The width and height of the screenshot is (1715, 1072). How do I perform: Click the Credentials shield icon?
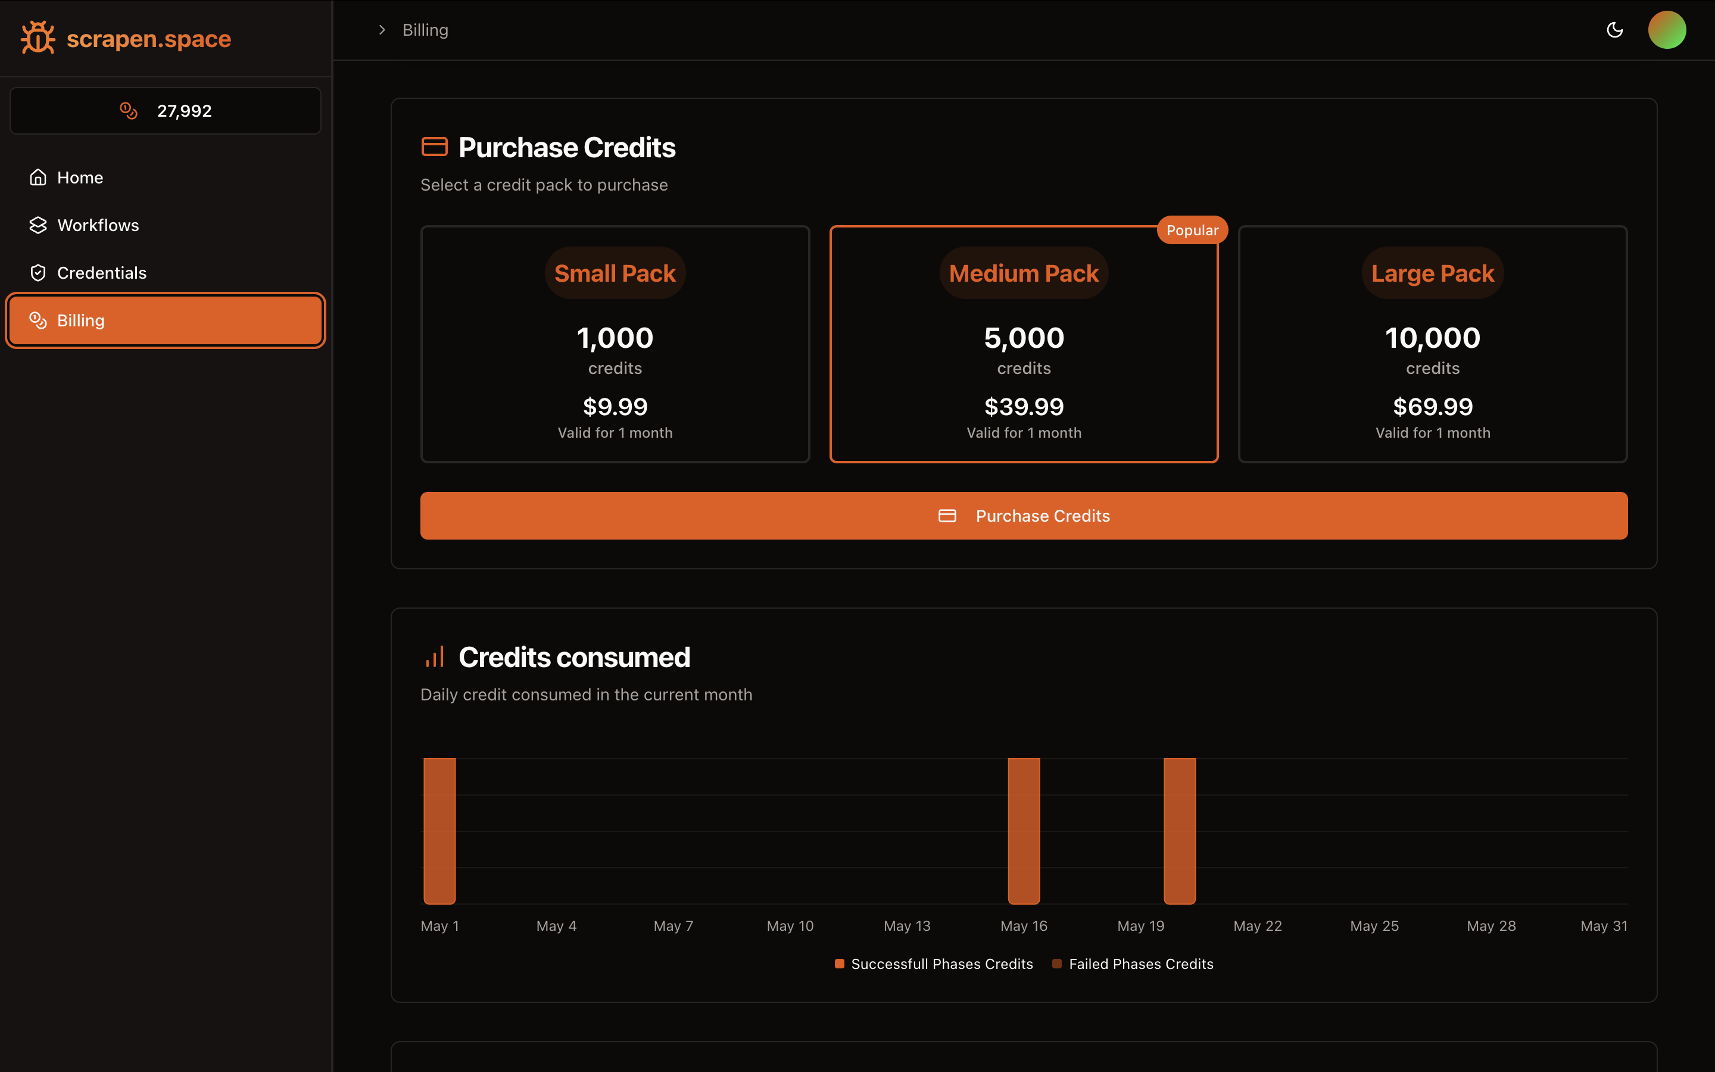(x=38, y=273)
